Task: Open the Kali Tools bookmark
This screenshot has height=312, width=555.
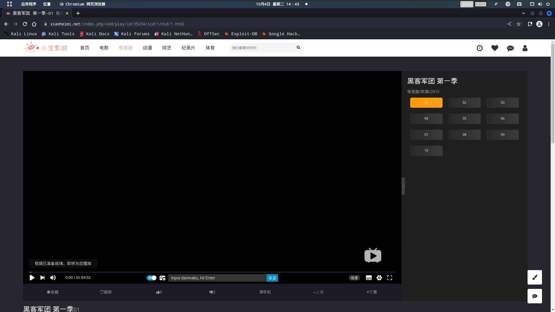Action: pos(58,34)
